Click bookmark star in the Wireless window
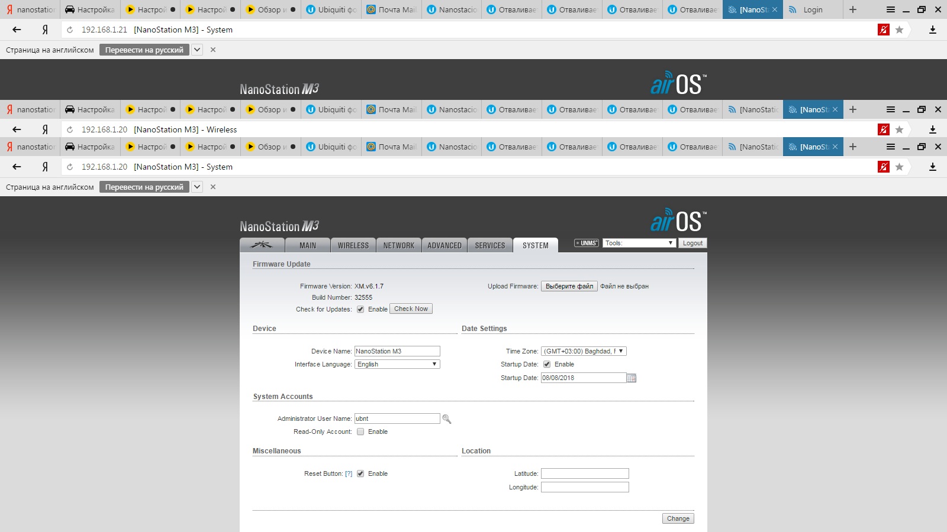This screenshot has height=532, width=947. pos(900,129)
